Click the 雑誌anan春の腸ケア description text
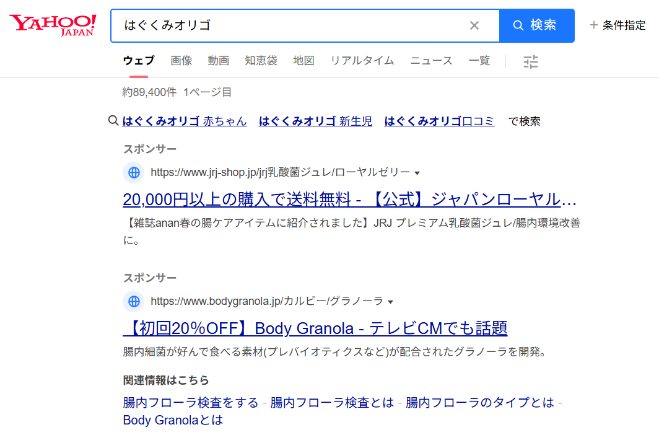The width and height of the screenshot is (659, 435). tap(352, 231)
